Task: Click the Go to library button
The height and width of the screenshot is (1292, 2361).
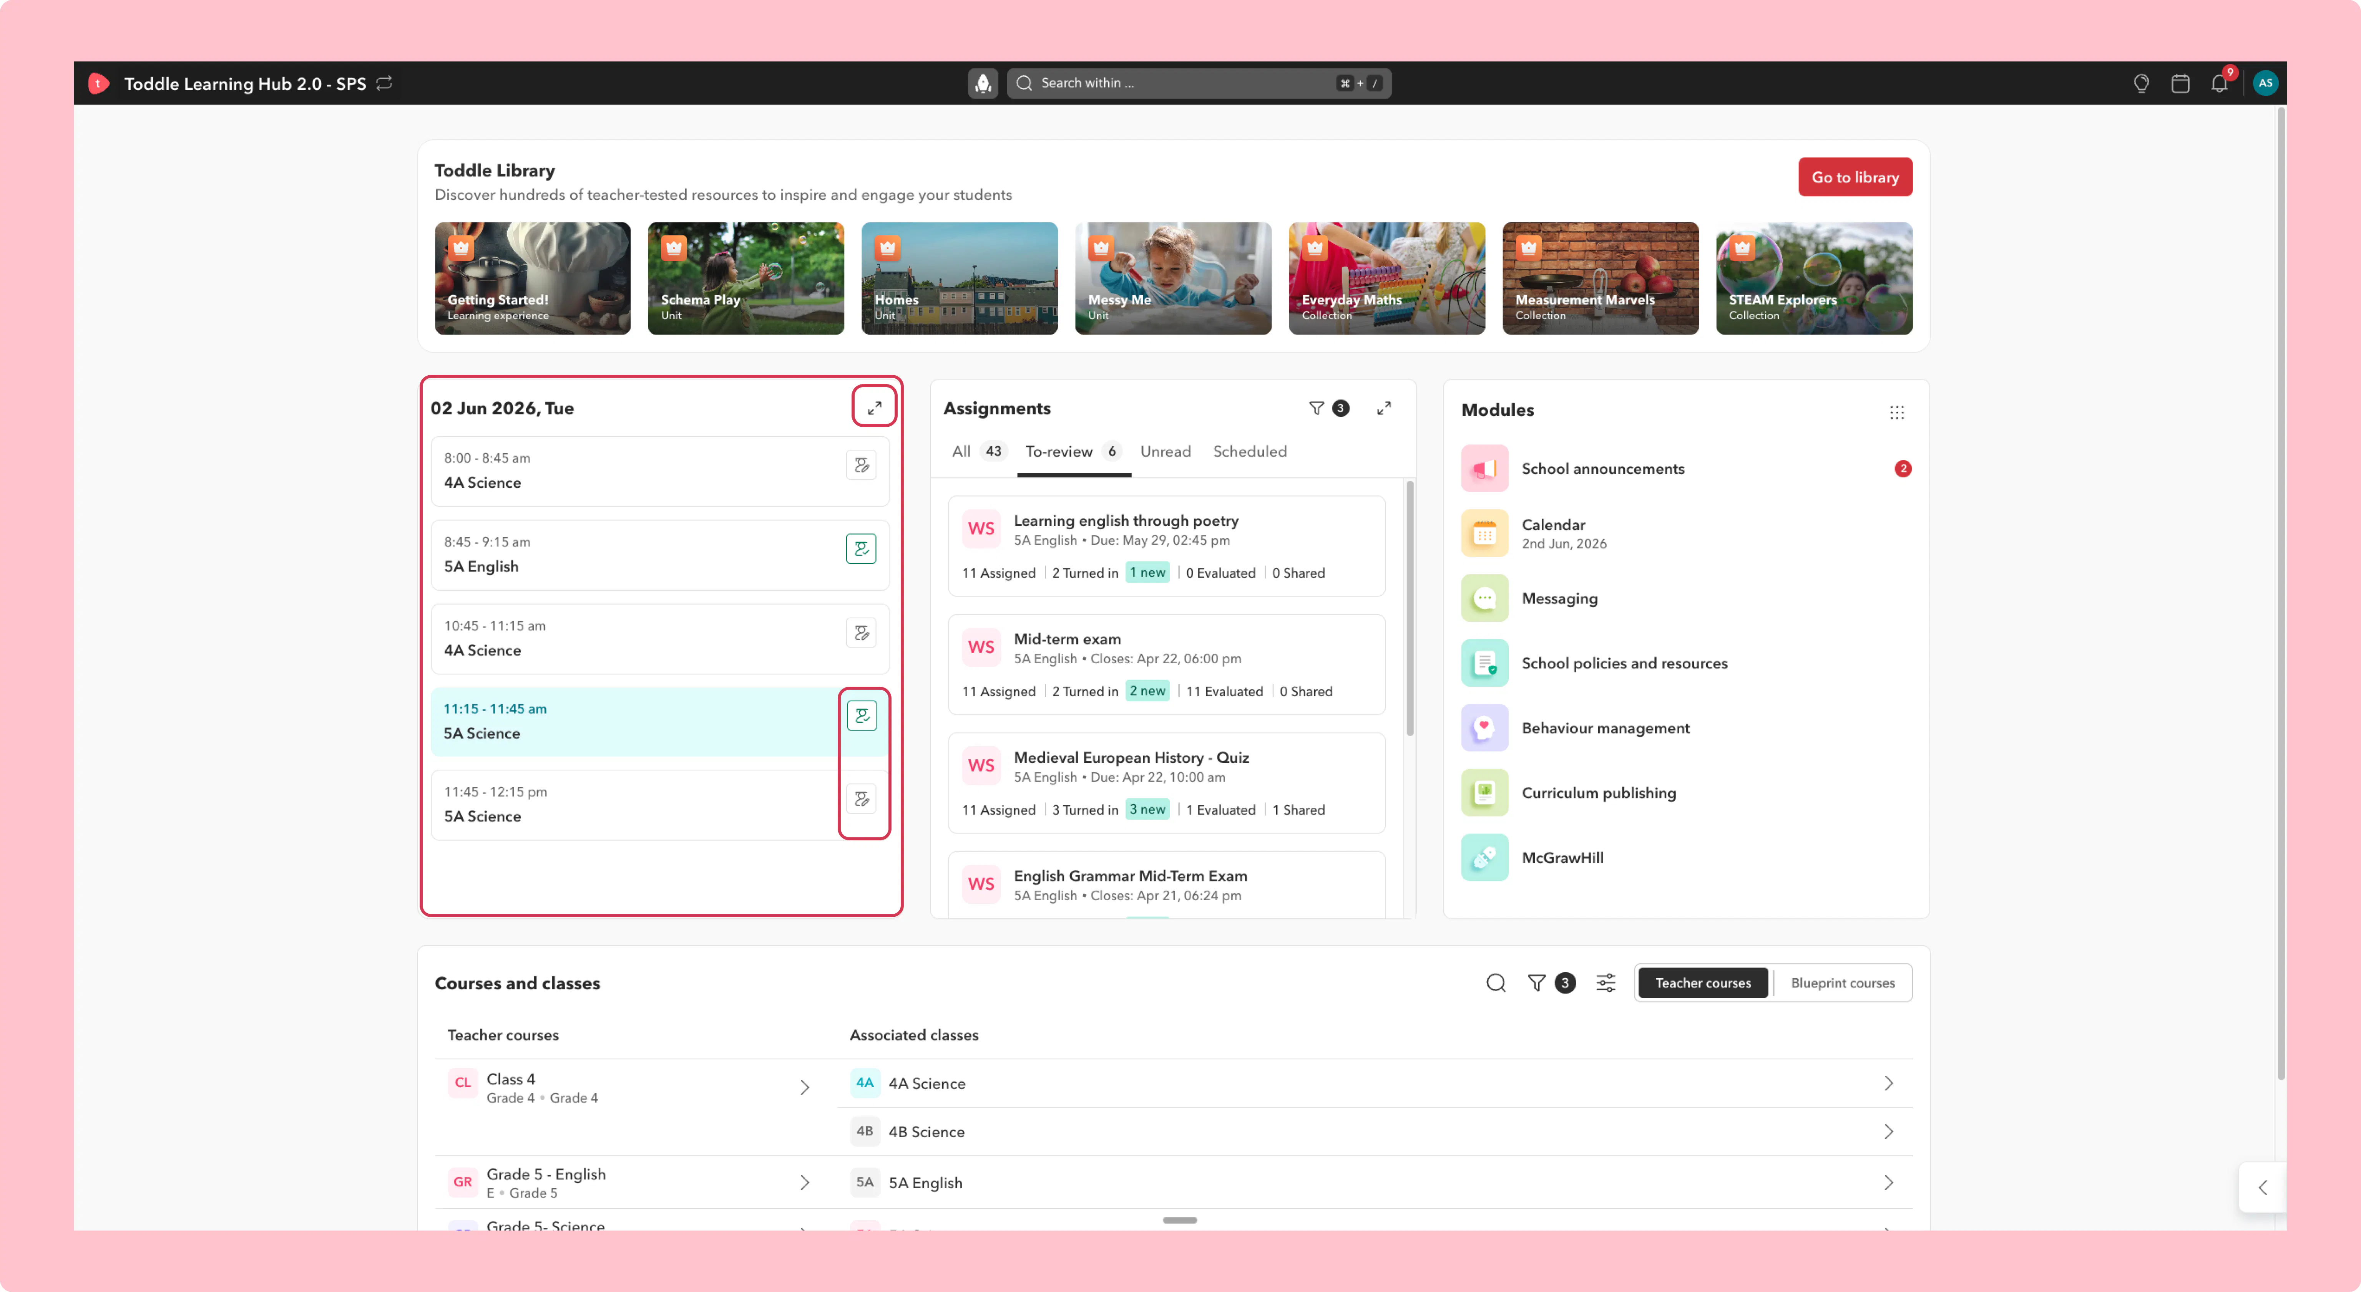Action: click(1855, 177)
